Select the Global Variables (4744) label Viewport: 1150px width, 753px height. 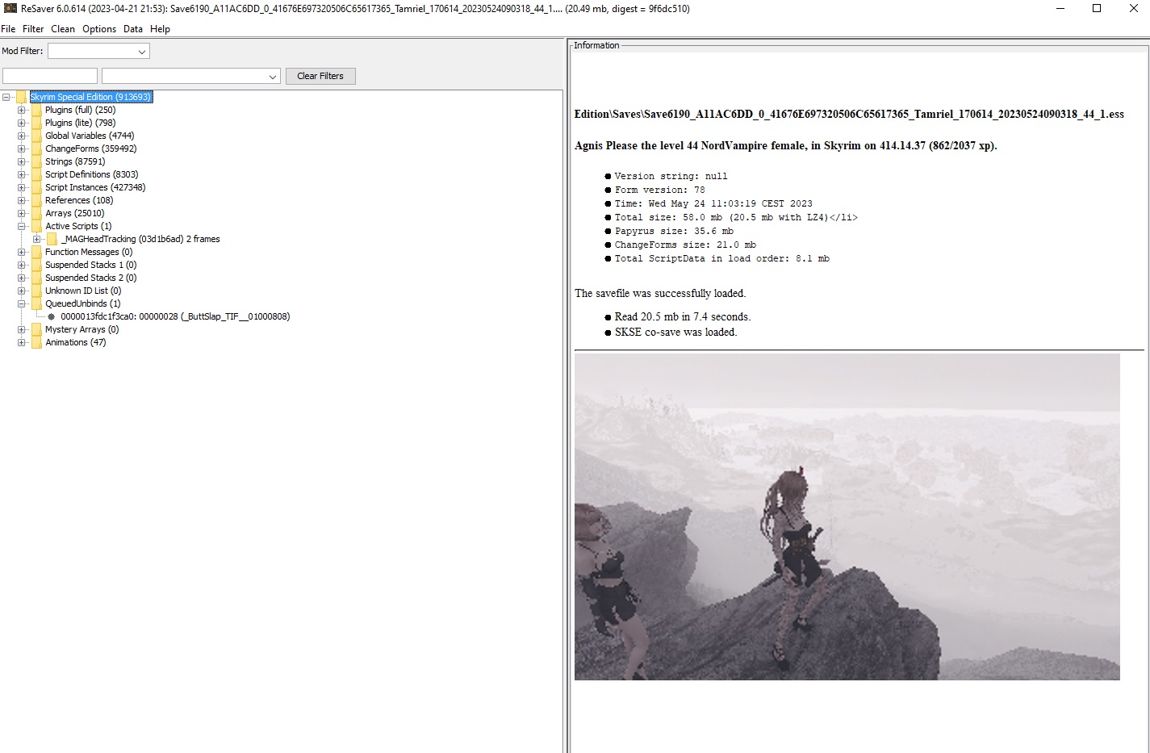90,136
